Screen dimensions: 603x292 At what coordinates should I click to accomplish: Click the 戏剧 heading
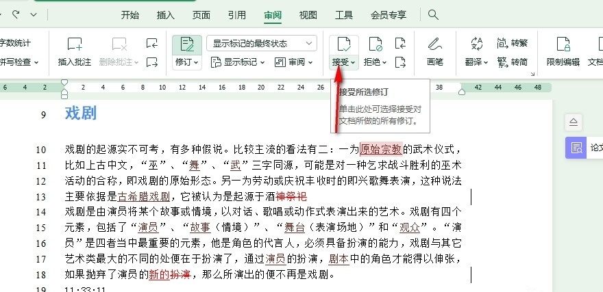[x=81, y=114]
